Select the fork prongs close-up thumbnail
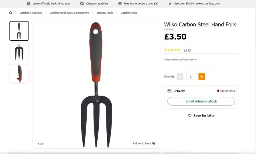The height and width of the screenshot is (155, 256). 19,52
